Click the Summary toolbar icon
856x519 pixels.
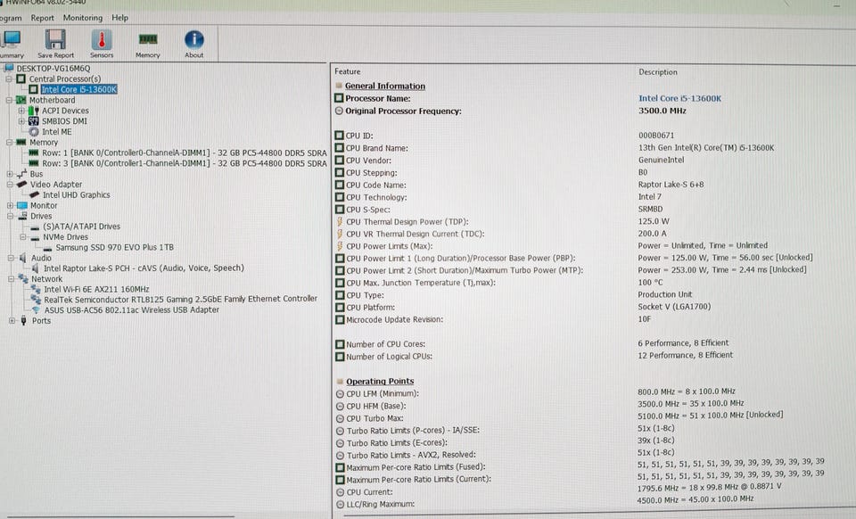11,39
